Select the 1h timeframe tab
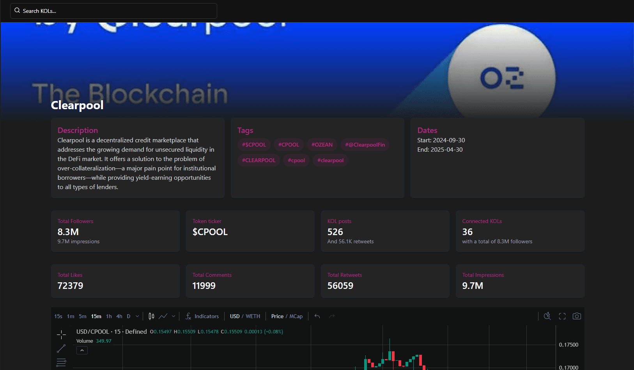The width and height of the screenshot is (634, 370). click(x=108, y=316)
